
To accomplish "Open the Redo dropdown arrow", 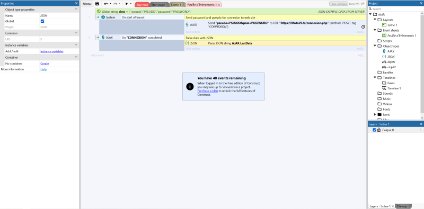I will (119, 4).
